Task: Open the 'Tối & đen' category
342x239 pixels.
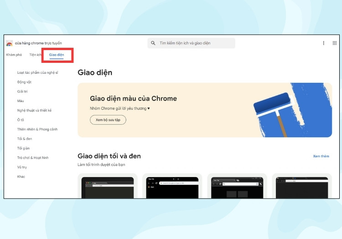Action: (x=25, y=139)
